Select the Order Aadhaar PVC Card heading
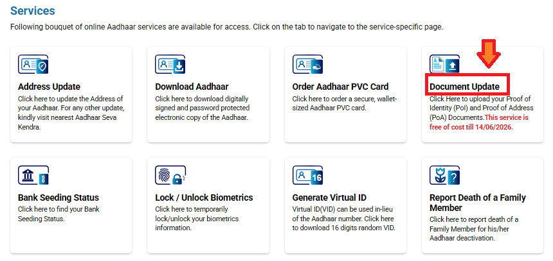This screenshot has width=553, height=261. 340,87
